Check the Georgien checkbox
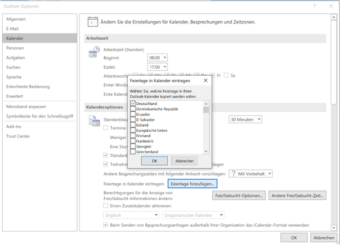Image resolution: width=340 pixels, height=245 pixels. (x=133, y=146)
